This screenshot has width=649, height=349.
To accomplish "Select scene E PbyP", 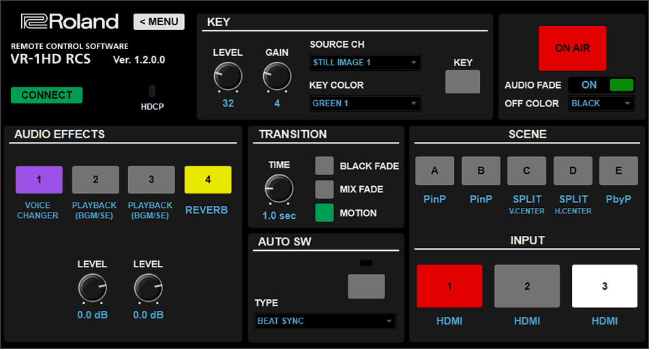I will pyautogui.click(x=618, y=171).
